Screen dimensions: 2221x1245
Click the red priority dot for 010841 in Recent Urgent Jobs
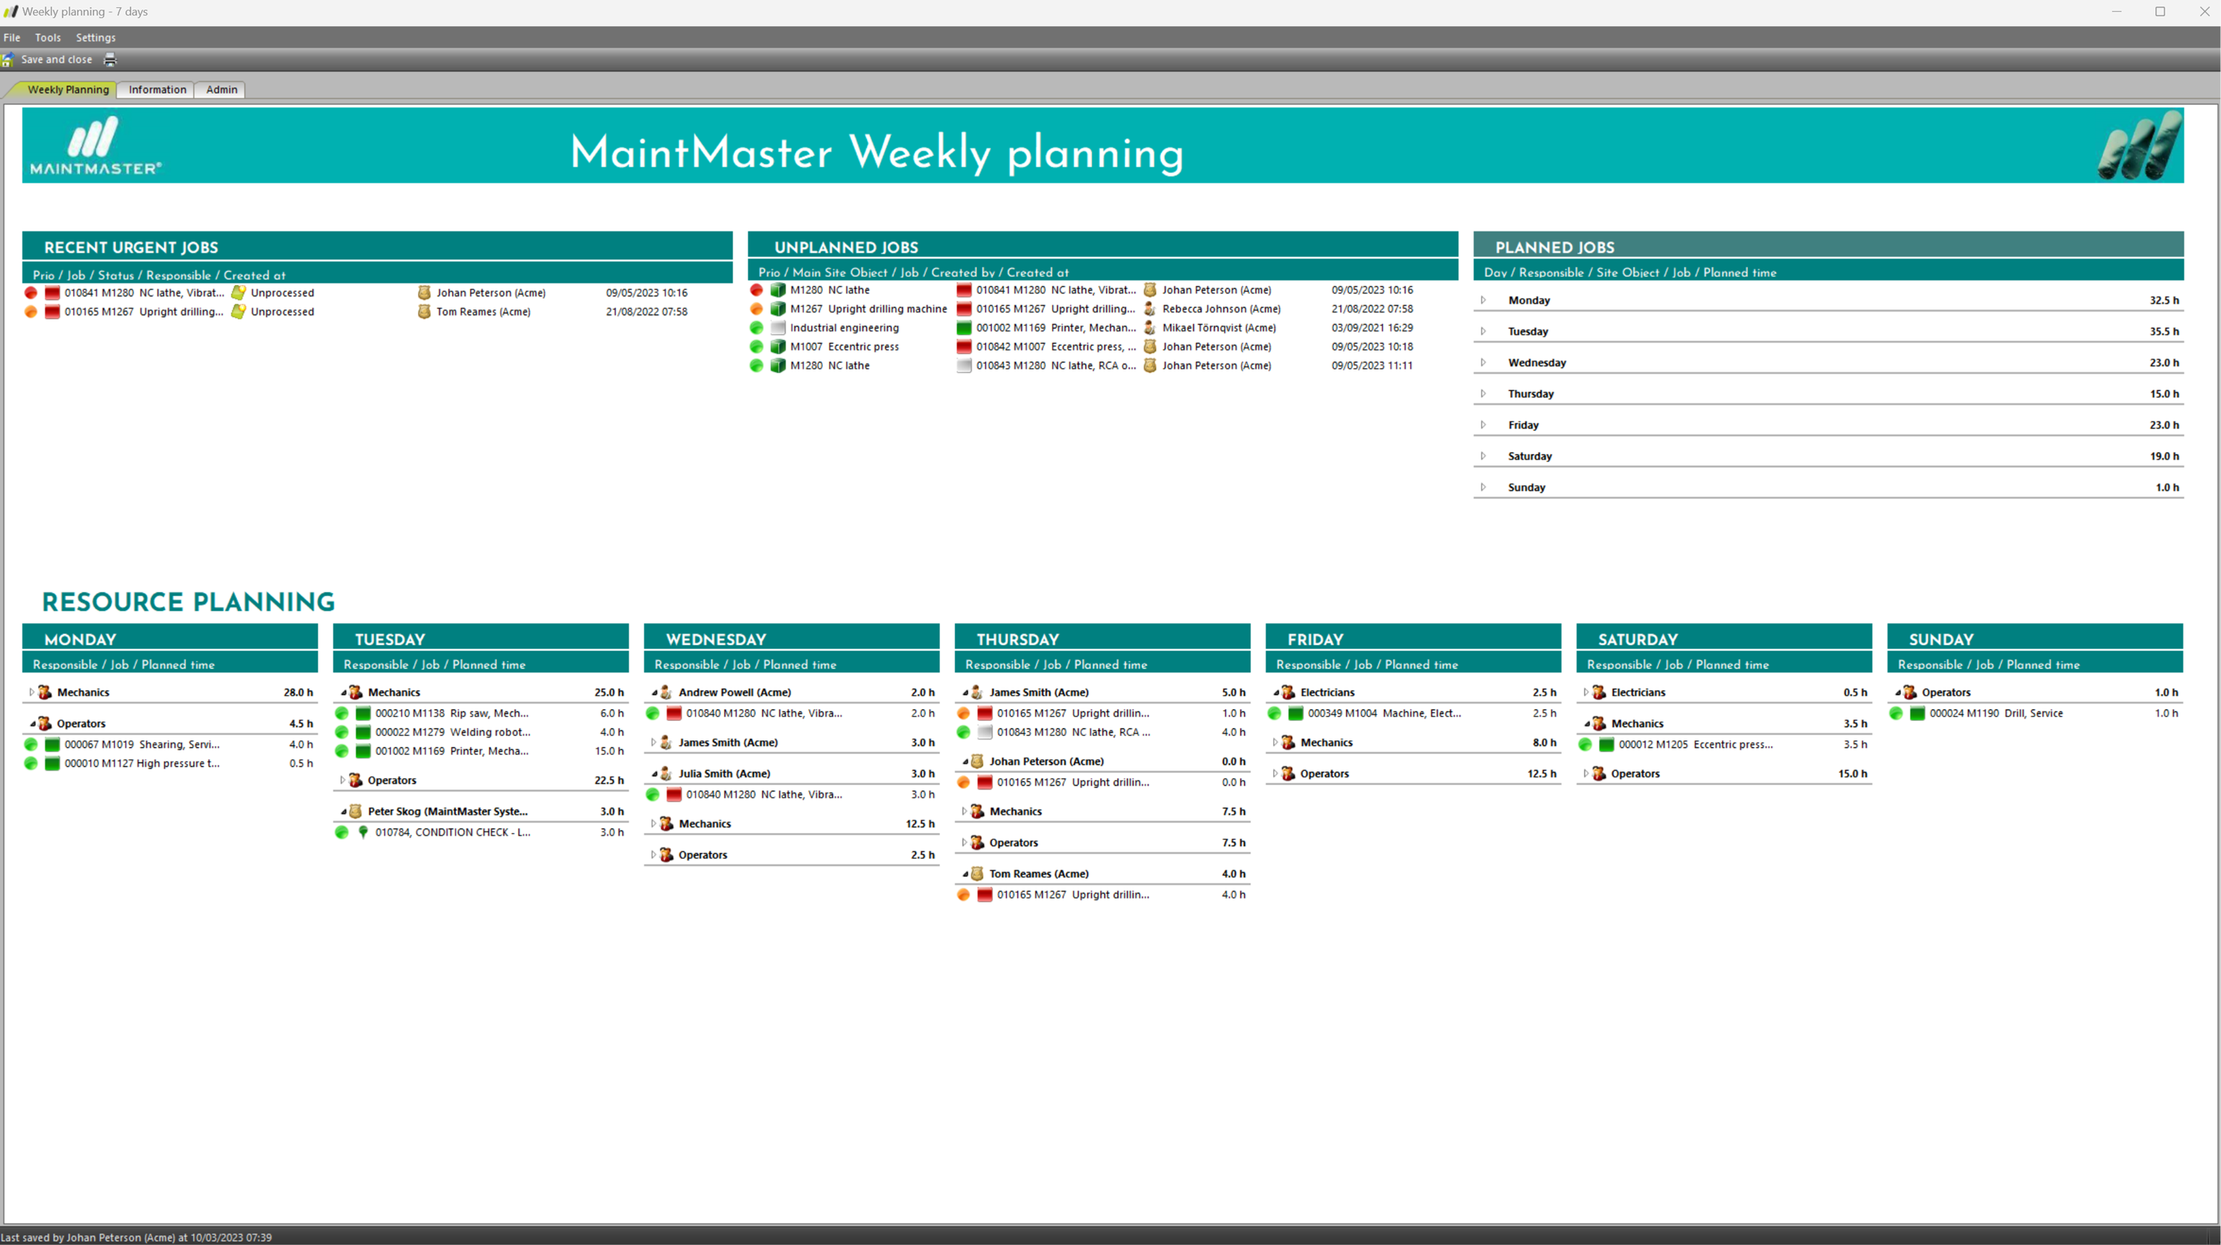click(x=31, y=293)
